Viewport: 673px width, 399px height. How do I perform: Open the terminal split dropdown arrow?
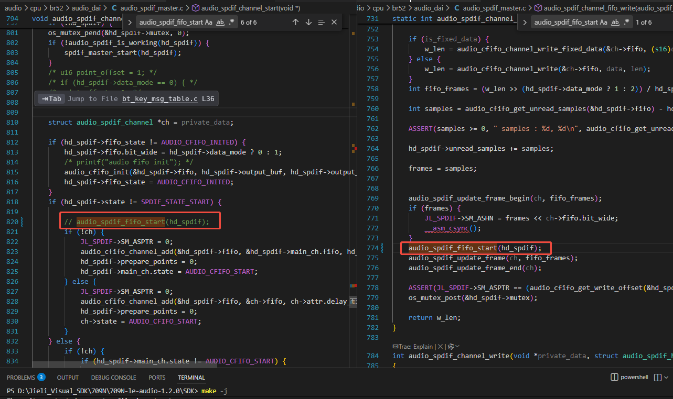point(666,378)
